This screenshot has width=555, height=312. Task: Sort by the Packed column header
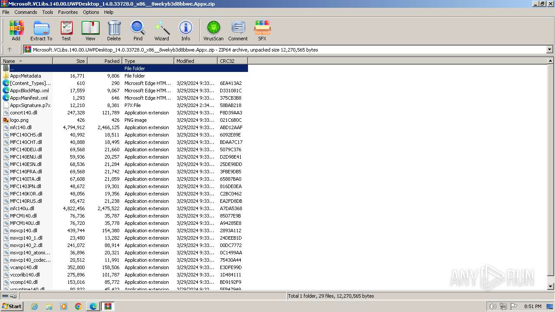point(105,61)
